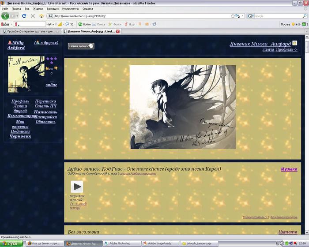Screen dimensions: 309x247
Task: Open the Лента link under the diary title
Action: coord(268,49)
